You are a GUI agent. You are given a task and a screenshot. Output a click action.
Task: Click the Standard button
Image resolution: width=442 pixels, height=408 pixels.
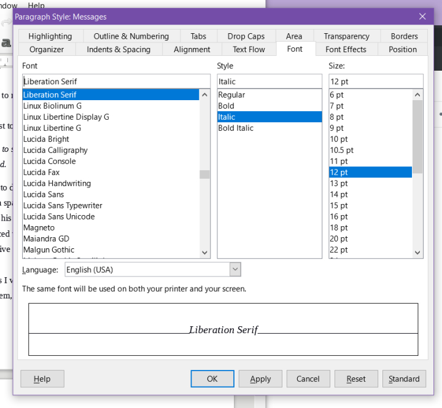pos(404,379)
